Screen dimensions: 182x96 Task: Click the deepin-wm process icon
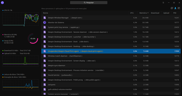coord(45,18)
